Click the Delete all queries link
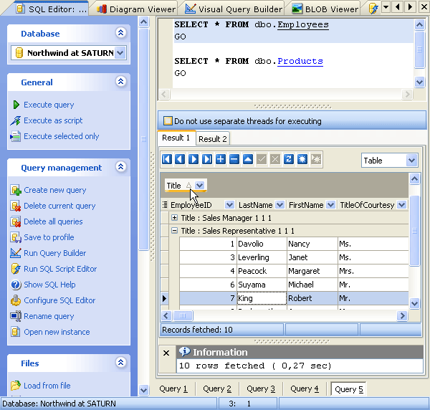Viewport: 430px width, 410px height. 53,221
